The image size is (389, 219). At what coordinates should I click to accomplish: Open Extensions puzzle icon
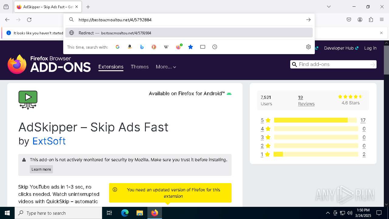371,20
